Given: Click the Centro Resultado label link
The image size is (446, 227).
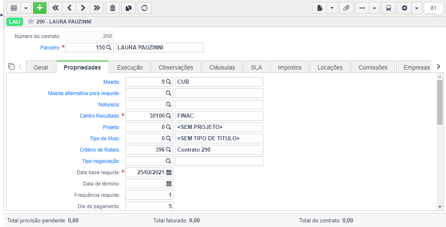Looking at the screenshot, I should [100, 116].
